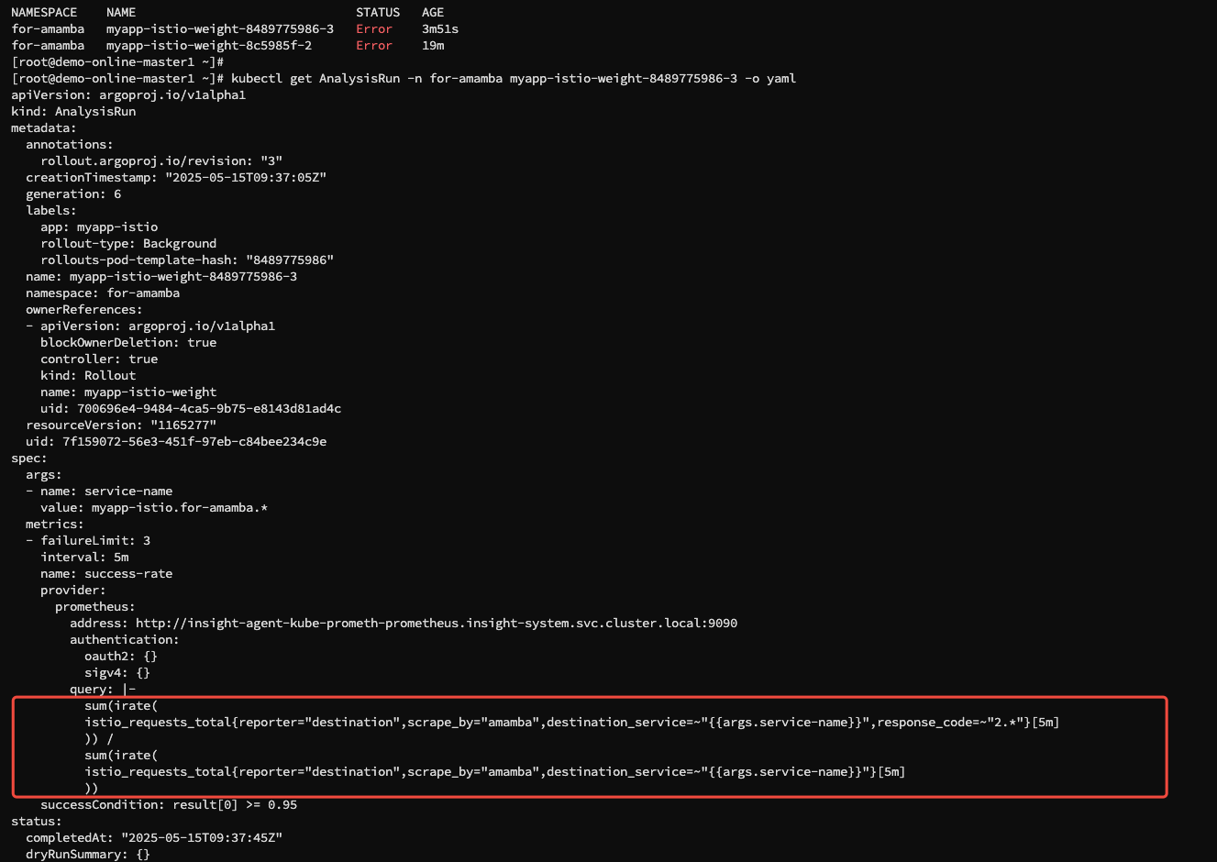Select the Error status of myapp-istio-weight-8c5985f-2
The width and height of the screenshot is (1217, 862).
point(373,45)
